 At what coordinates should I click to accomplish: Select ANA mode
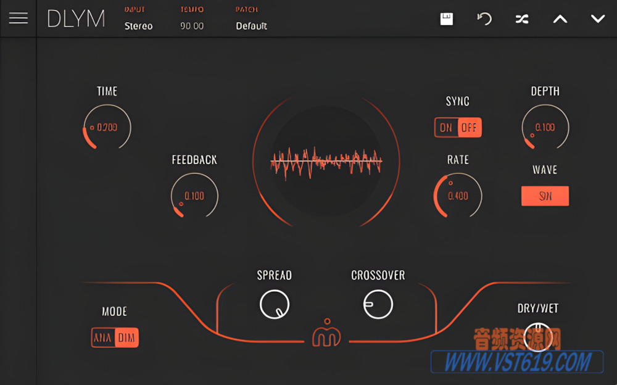pyautogui.click(x=104, y=337)
